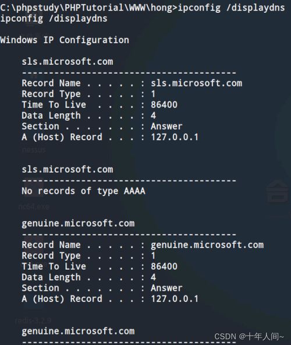Click the Record Type label in sls.microsoft.com record
The width and height of the screenshot is (291, 345).
coord(51,94)
